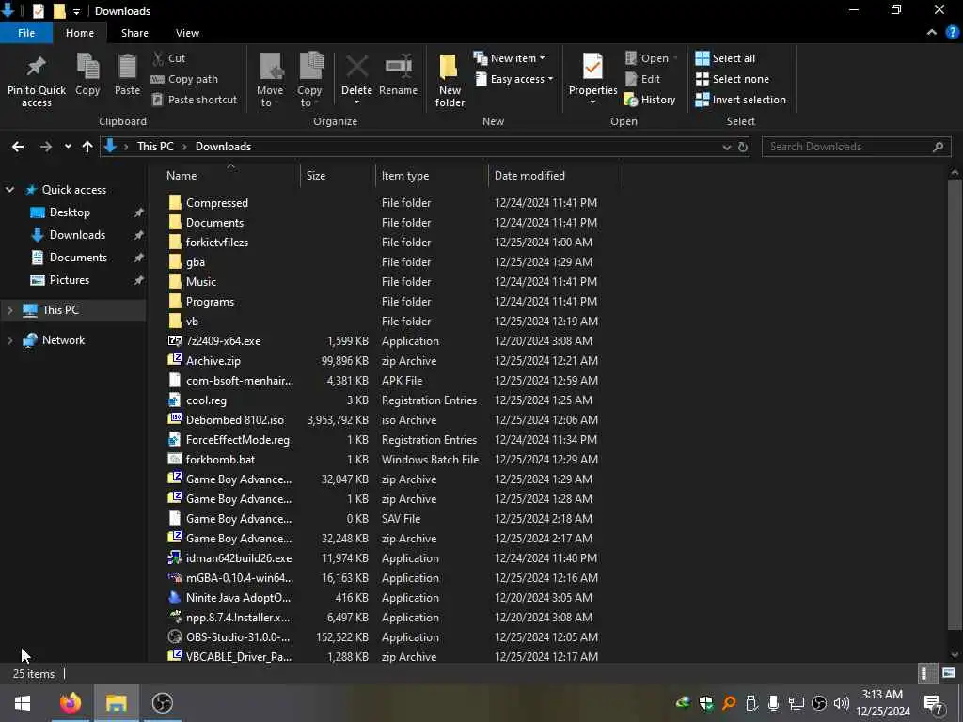Open the Quick Access Toolbar customize dropdown
Viewport: 963px width, 722px height.
77,11
